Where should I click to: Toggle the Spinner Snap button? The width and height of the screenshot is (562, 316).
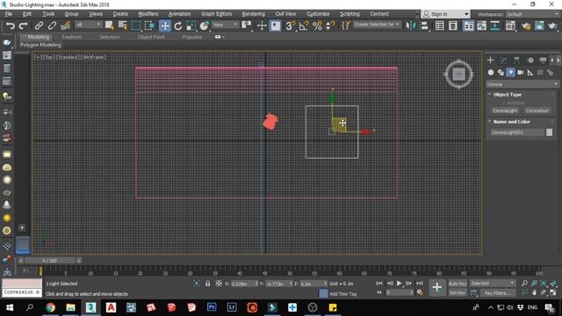330,25
